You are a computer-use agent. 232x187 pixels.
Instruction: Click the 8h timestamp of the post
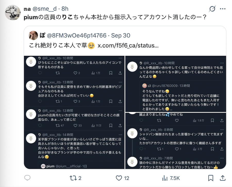coord(65,9)
